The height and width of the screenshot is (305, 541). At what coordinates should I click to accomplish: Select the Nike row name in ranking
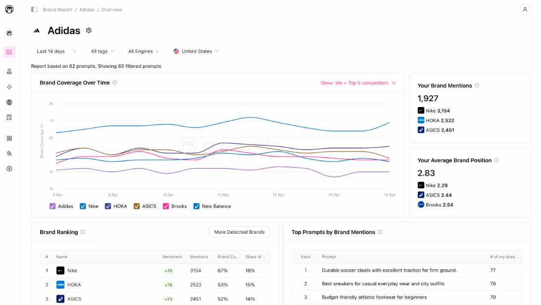pyautogui.click(x=72, y=270)
